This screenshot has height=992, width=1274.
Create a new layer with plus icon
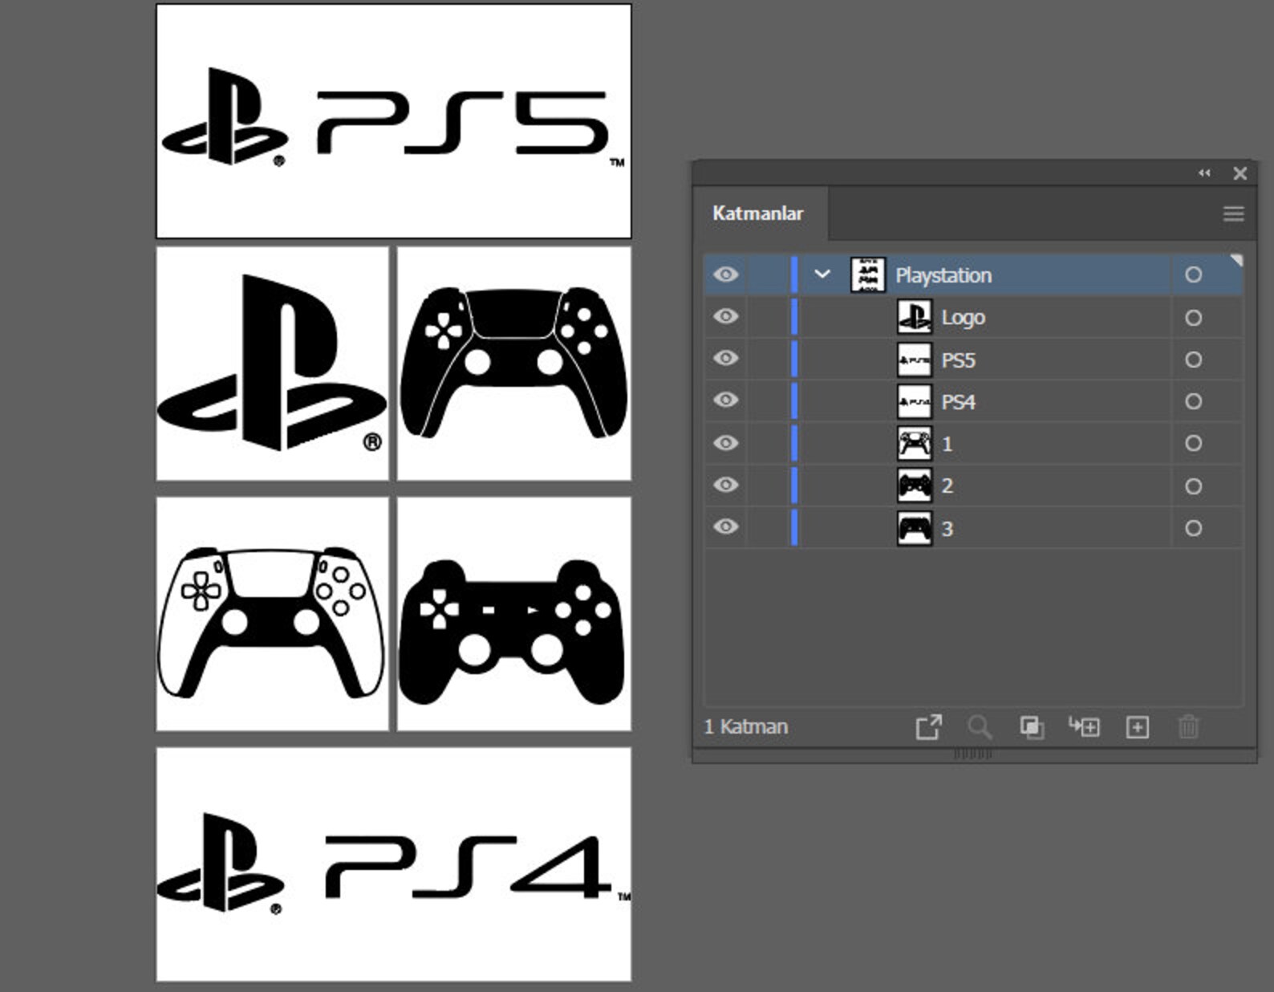[x=1138, y=727]
